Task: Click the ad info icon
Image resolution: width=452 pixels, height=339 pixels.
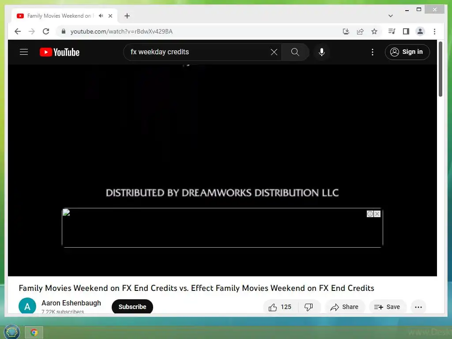Action: click(370, 214)
